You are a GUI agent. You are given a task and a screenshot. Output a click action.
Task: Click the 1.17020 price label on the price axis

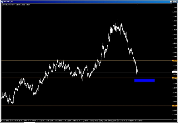[175, 21]
